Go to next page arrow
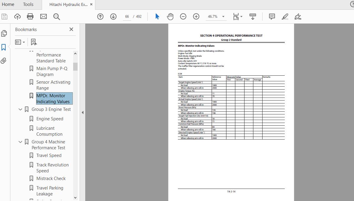354x201 pixels. 113,17
